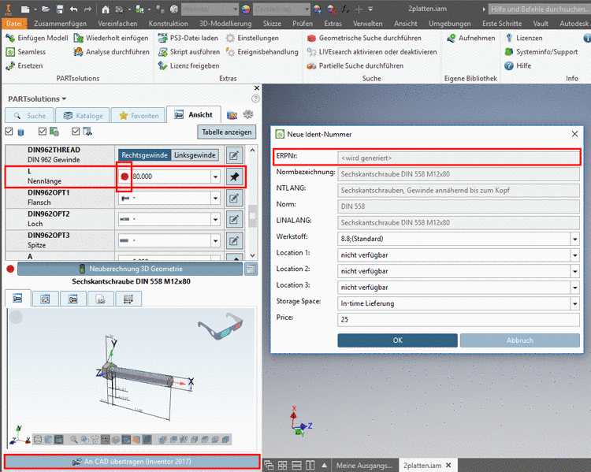Open Einstellungen in Extras group
591x472 pixels.
click(x=252, y=38)
